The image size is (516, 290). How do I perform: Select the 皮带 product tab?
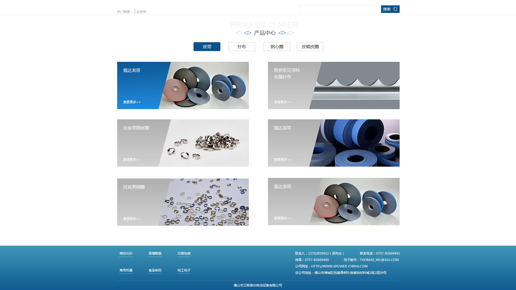pos(207,47)
